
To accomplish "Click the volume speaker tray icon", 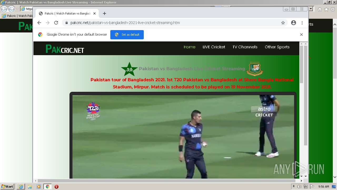I will (x=299, y=187).
